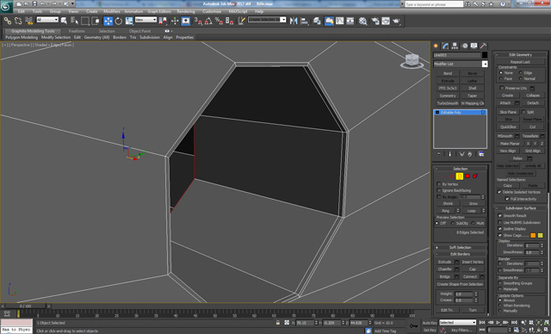
Task: Enable the Ignore Backfacing checkbox
Action: click(x=439, y=190)
